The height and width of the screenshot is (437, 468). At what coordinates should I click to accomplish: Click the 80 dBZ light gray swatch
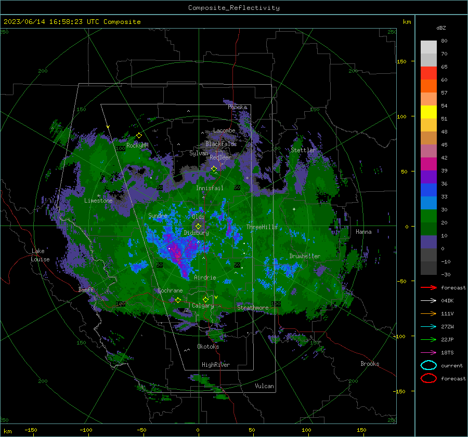pos(428,47)
